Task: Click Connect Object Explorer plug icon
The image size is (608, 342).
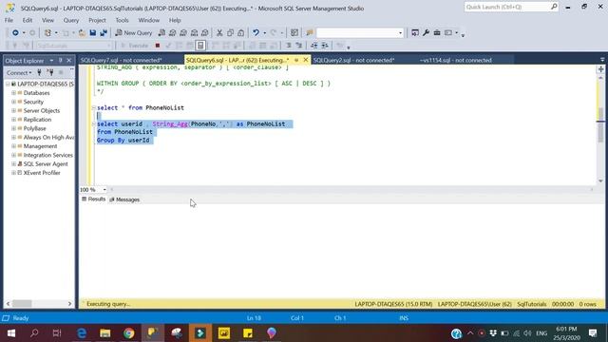Action: pos(39,72)
